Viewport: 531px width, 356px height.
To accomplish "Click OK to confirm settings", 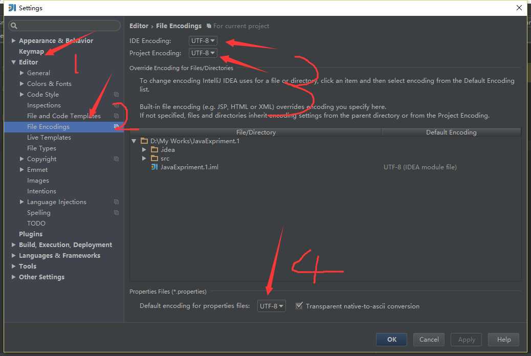I will tap(391, 340).
